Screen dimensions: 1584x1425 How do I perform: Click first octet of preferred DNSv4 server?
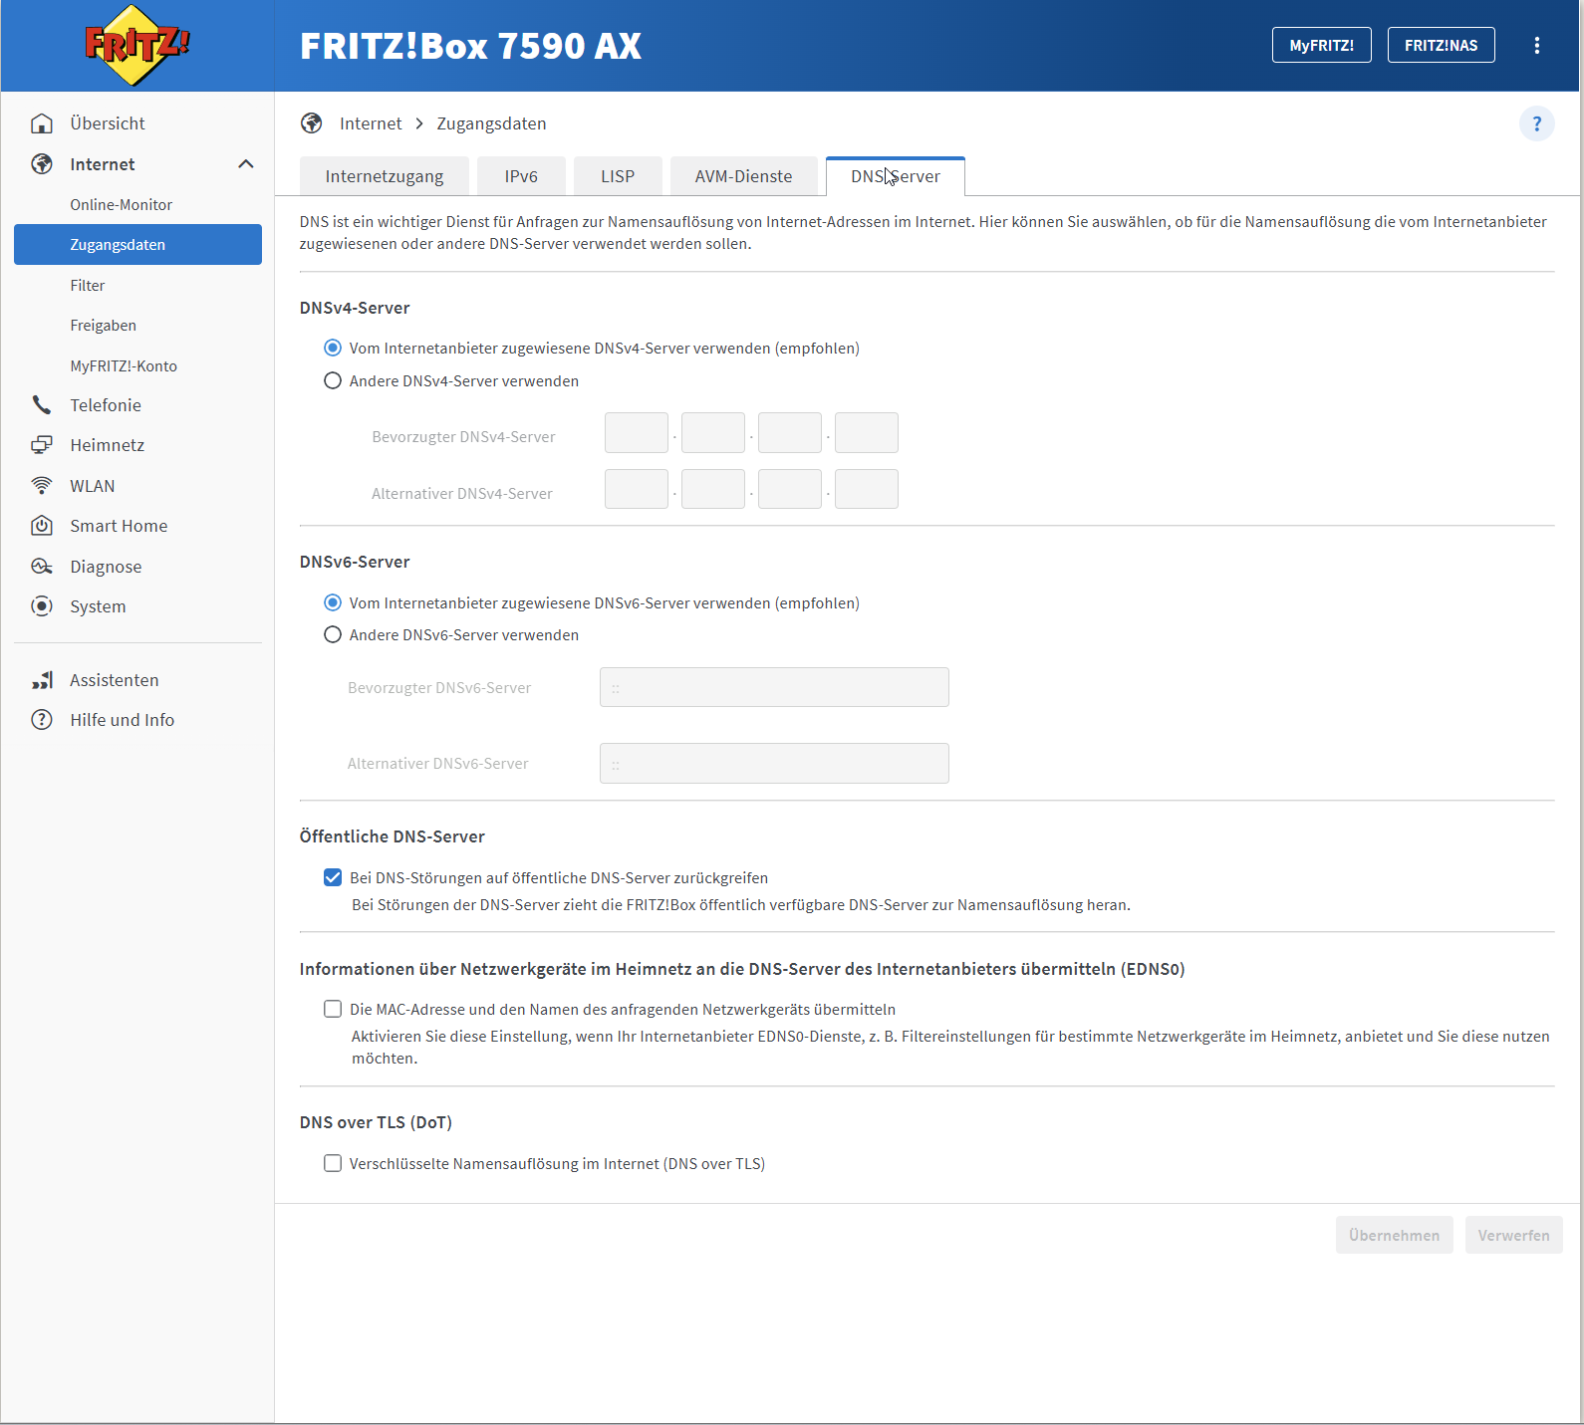pos(637,433)
